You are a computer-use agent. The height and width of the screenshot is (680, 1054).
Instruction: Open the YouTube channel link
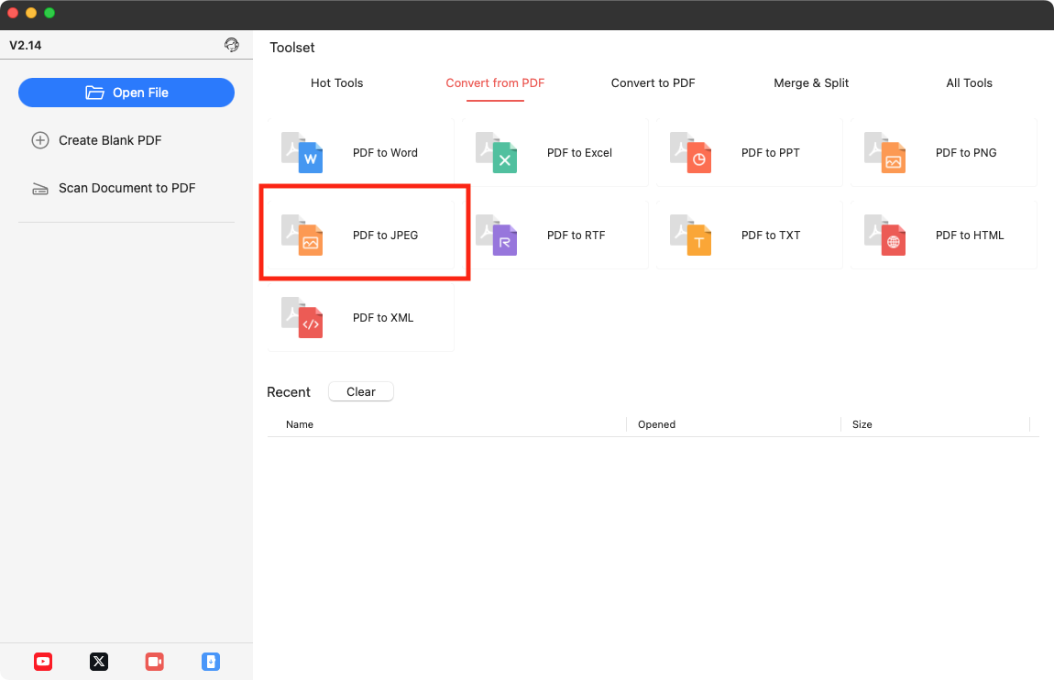(42, 661)
